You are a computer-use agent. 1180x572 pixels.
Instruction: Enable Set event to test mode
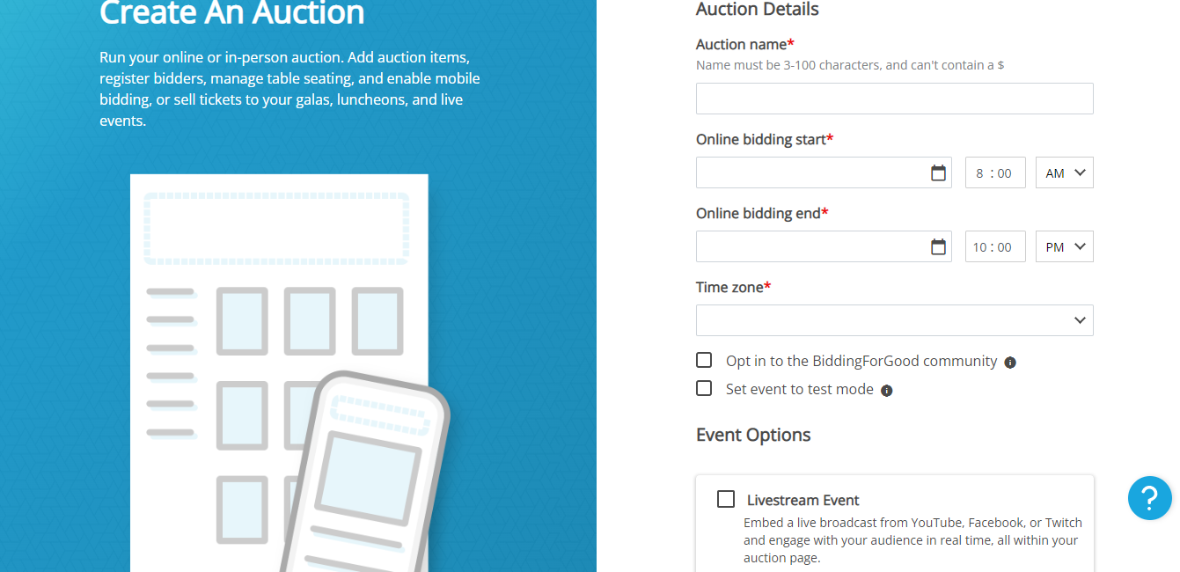pyautogui.click(x=704, y=388)
